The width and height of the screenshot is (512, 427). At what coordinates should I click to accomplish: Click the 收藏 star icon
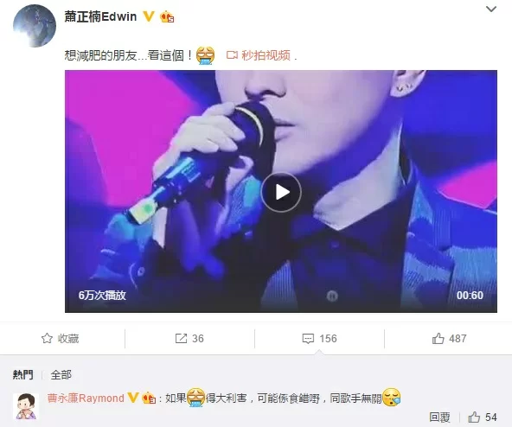(47, 338)
